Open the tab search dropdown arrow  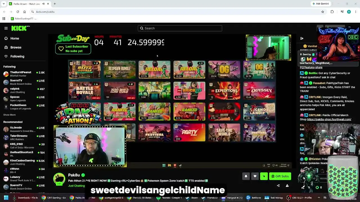coord(4,4)
